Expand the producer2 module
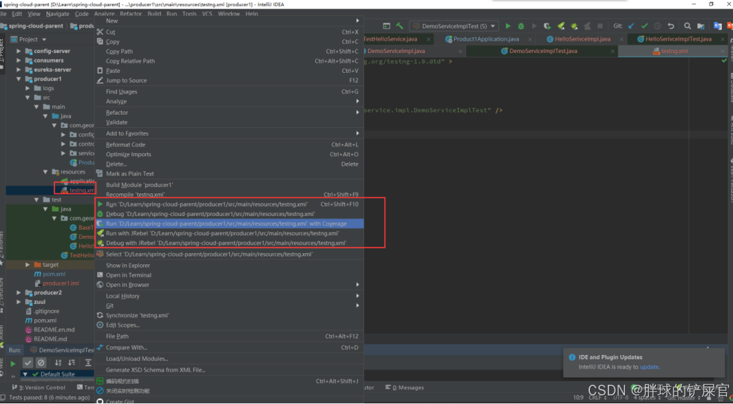 [x=19, y=293]
